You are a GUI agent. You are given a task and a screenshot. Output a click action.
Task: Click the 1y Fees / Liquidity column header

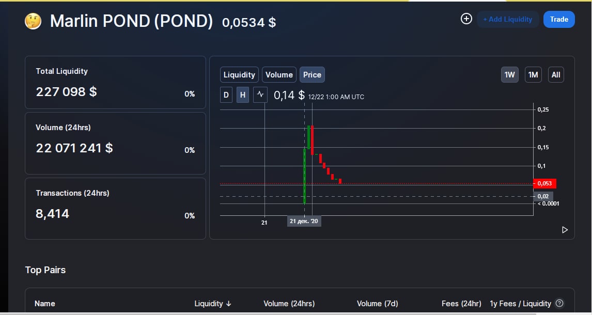click(x=520, y=303)
